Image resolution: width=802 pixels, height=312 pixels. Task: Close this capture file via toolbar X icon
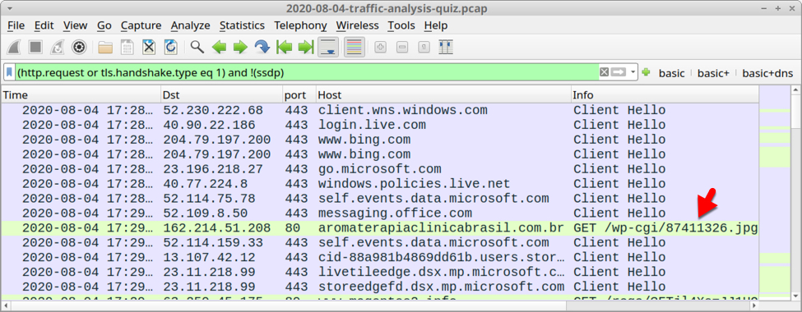[x=148, y=48]
